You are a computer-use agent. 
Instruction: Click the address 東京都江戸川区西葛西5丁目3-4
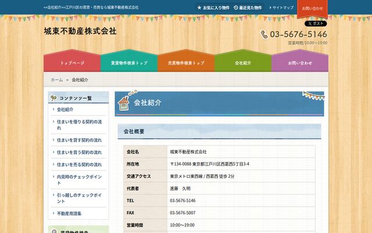pyautogui.click(x=221, y=164)
